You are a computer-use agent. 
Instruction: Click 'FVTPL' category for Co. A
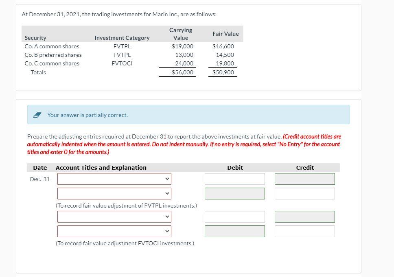[122, 46]
